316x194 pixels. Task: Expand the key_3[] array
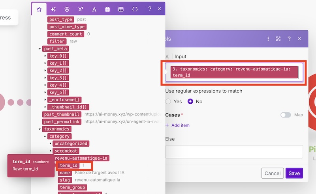point(45,78)
